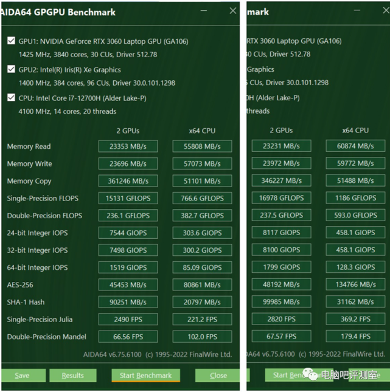Click the 66.56 FPS Mandel result
Viewport: 390px width, 392px height.
(x=128, y=337)
